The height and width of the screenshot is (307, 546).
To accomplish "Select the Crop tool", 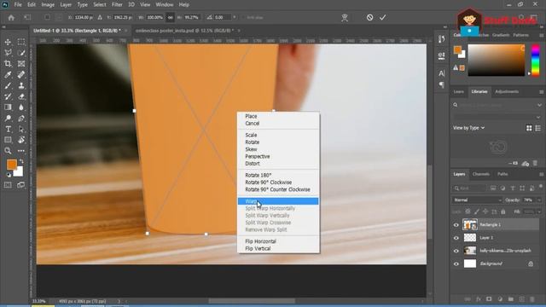I will pos(8,64).
